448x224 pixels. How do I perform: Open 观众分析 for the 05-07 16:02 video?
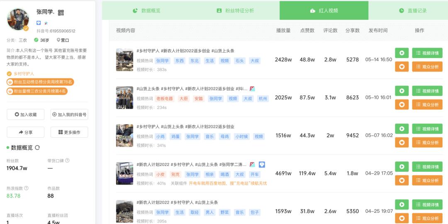point(427,143)
